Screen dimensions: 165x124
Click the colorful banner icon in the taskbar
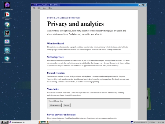[44, 122]
